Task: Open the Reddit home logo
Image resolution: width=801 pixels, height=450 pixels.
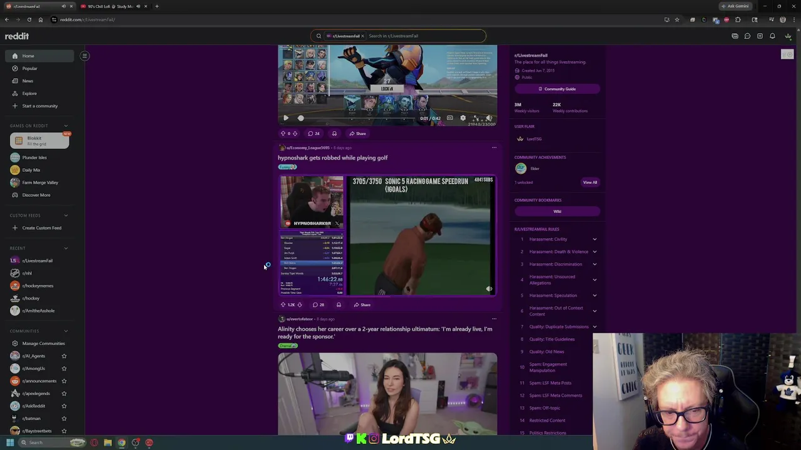Action: pyautogui.click(x=17, y=36)
